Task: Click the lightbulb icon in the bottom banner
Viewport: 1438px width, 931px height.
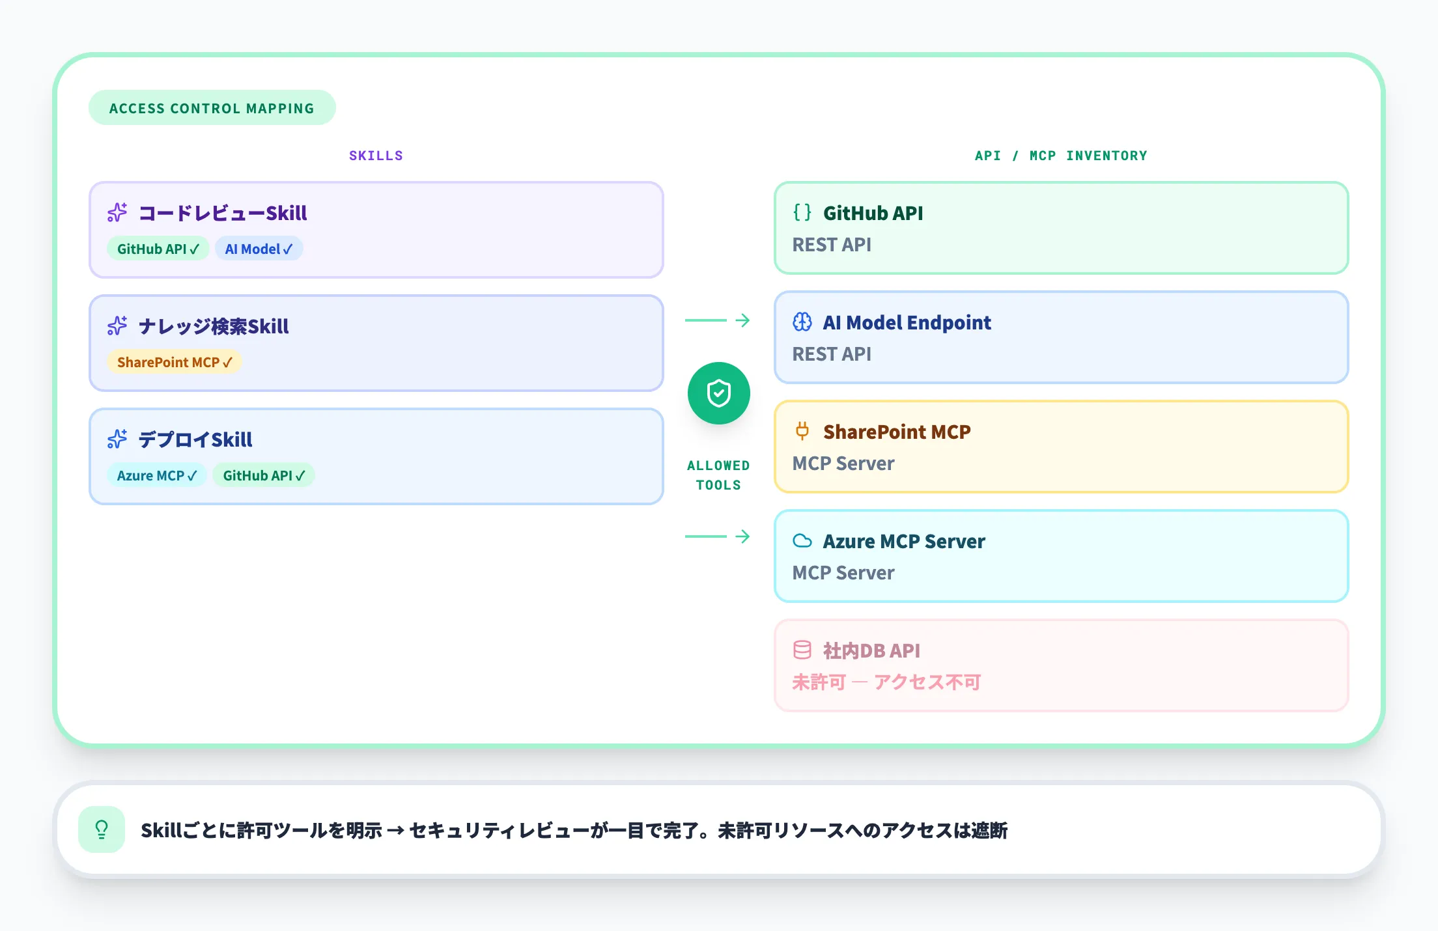Action: [x=101, y=829]
